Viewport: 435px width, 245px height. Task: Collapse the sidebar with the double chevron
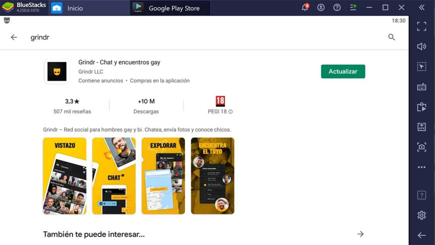point(421,7)
